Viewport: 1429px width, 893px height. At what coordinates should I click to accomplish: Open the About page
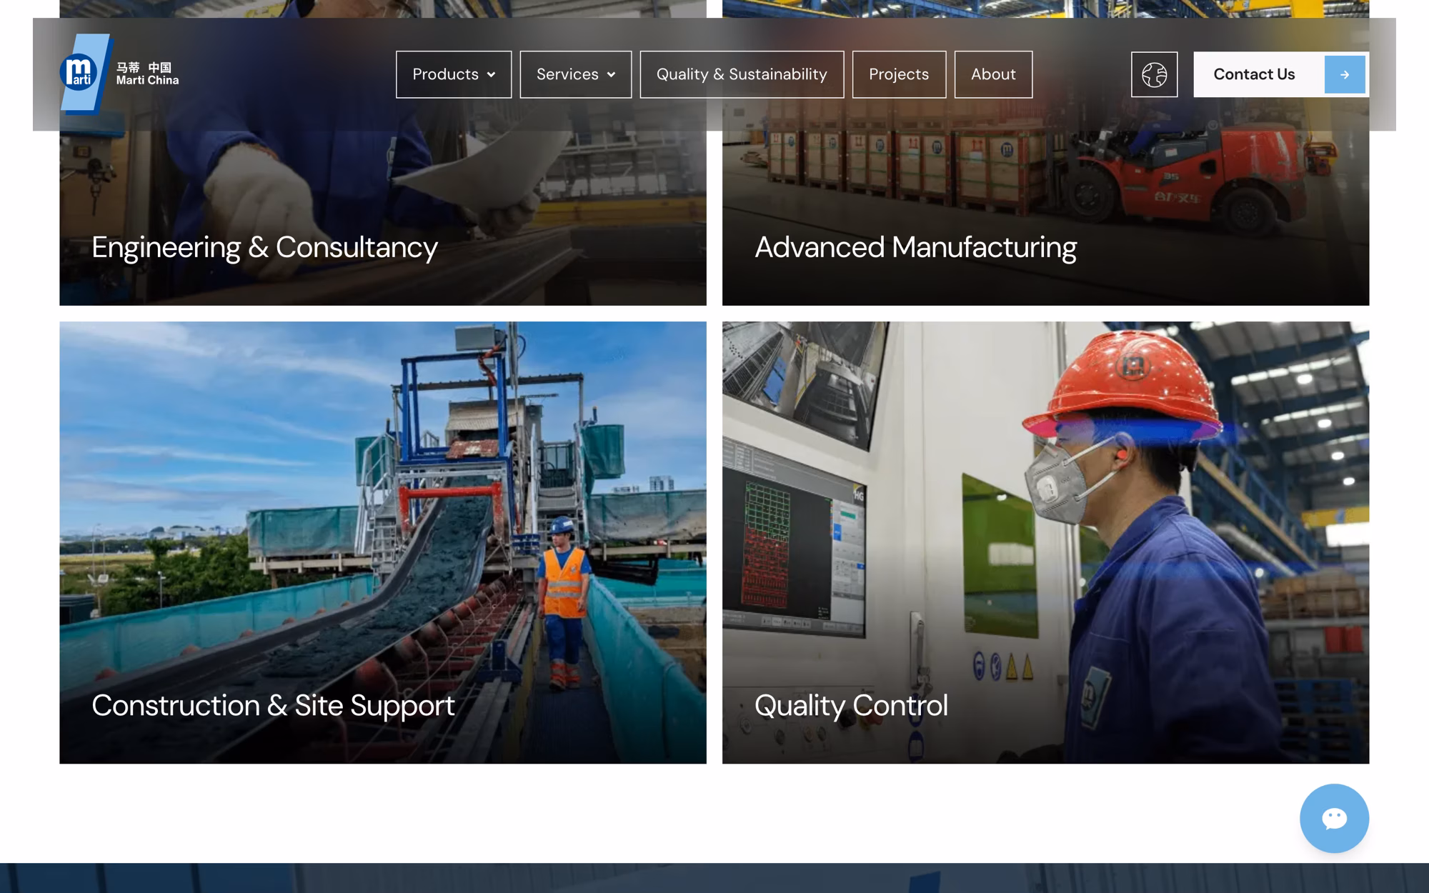click(x=993, y=74)
